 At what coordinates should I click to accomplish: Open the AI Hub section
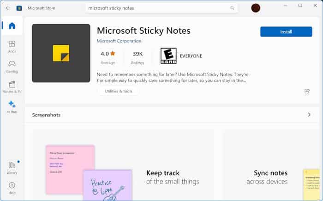coord(12,107)
